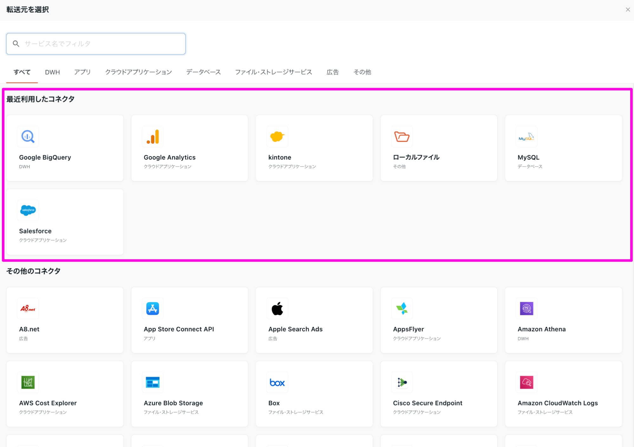The height and width of the screenshot is (447, 634).
Task: Select the App Store Connect API title
Action: pyautogui.click(x=179, y=329)
